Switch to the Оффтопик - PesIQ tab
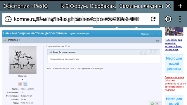 (x=26, y=6)
